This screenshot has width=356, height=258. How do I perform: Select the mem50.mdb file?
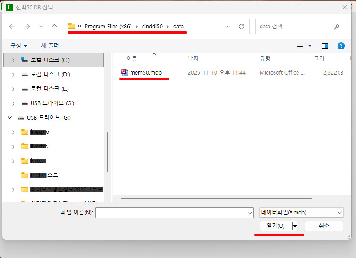click(x=145, y=72)
